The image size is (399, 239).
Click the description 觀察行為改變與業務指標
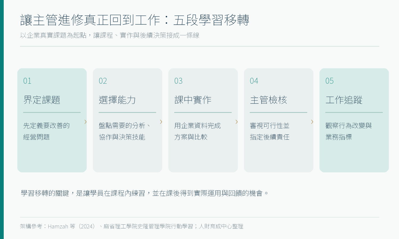tap(349, 131)
